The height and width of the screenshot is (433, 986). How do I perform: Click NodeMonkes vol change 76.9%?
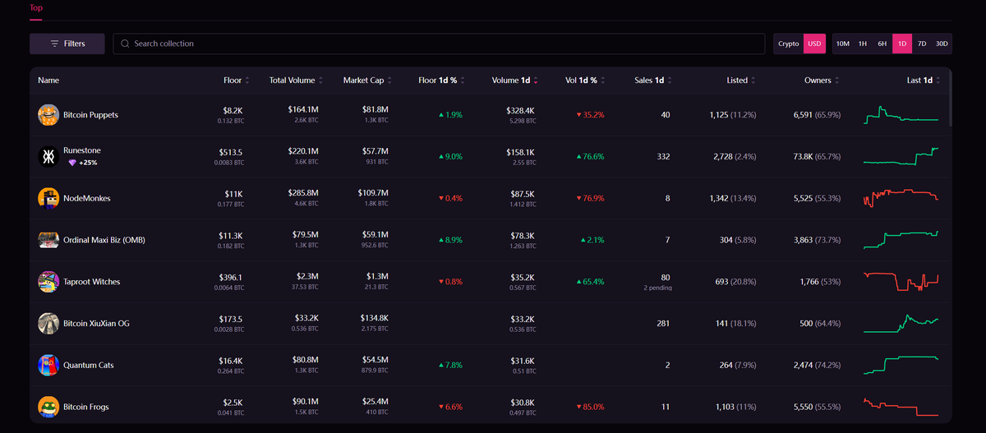point(590,198)
